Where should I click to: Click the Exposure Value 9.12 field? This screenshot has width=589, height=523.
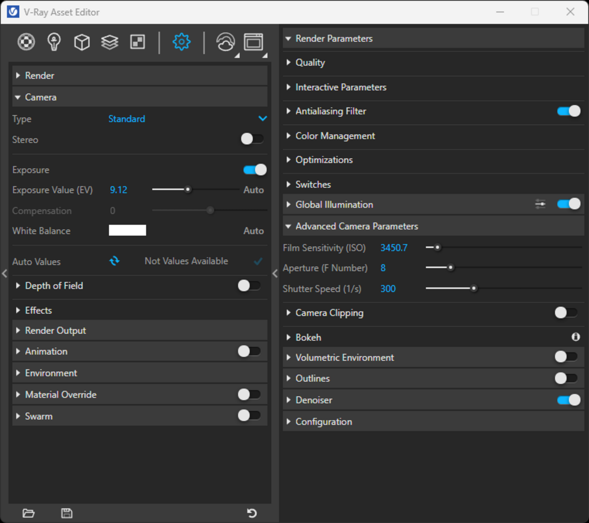[119, 190]
